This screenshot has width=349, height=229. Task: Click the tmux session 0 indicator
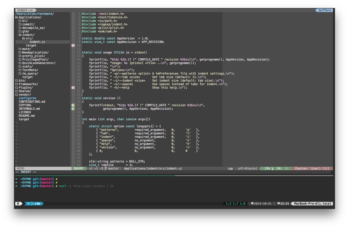click(18, 203)
